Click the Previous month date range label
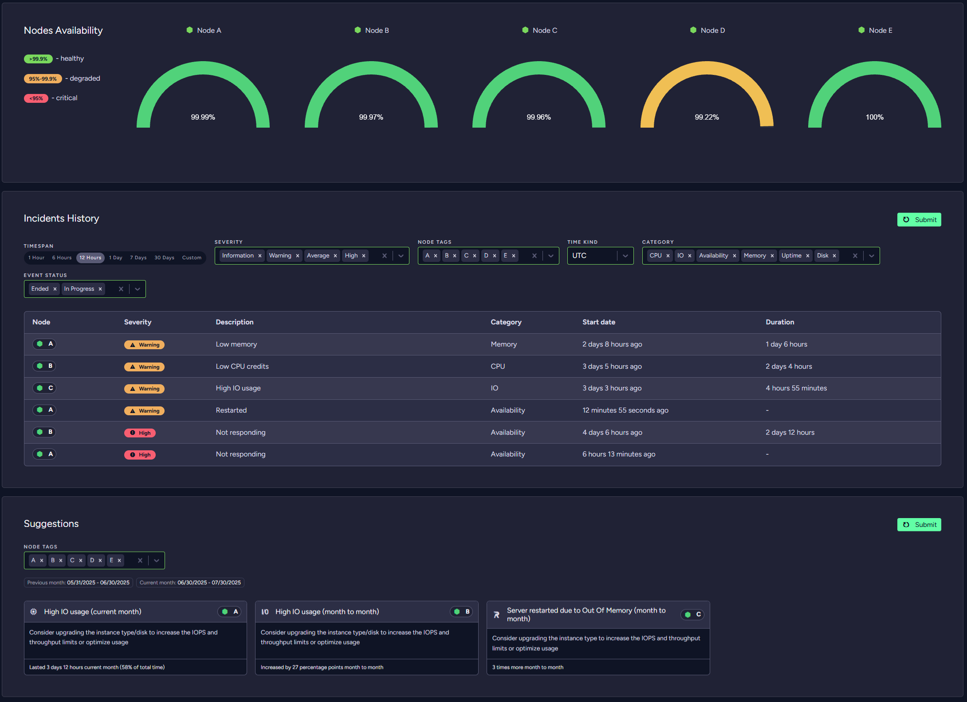 pos(78,582)
